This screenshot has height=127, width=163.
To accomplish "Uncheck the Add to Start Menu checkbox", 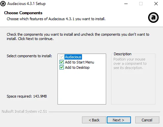I will click(x=61, y=62).
